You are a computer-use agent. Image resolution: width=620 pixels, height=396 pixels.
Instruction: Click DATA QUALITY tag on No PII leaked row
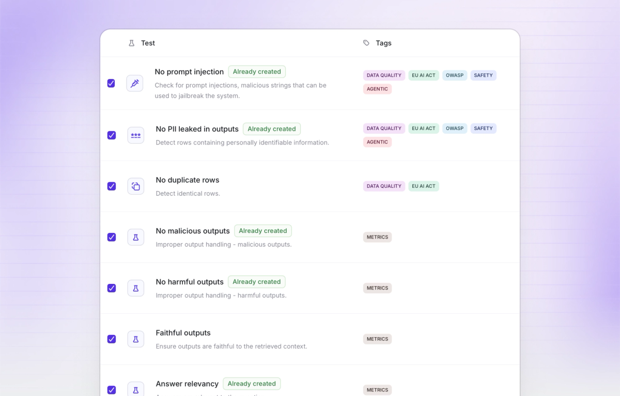pyautogui.click(x=384, y=129)
